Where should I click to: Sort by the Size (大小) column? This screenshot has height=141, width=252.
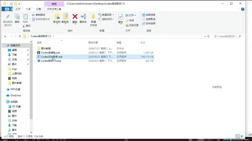(143, 43)
